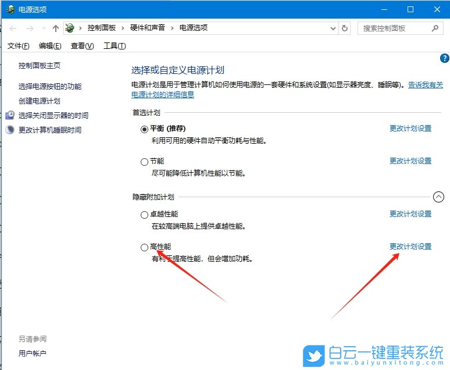Image resolution: width=450 pixels, height=370 pixels.
Task: Select the 卓越性能 power plan
Action: click(x=144, y=215)
